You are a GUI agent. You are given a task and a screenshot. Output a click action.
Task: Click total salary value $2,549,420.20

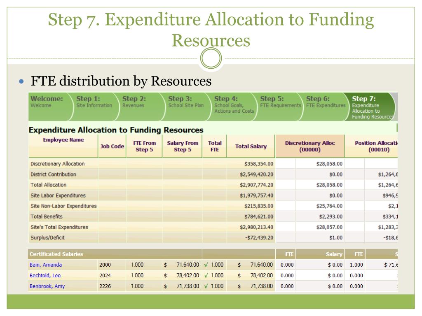click(256, 174)
